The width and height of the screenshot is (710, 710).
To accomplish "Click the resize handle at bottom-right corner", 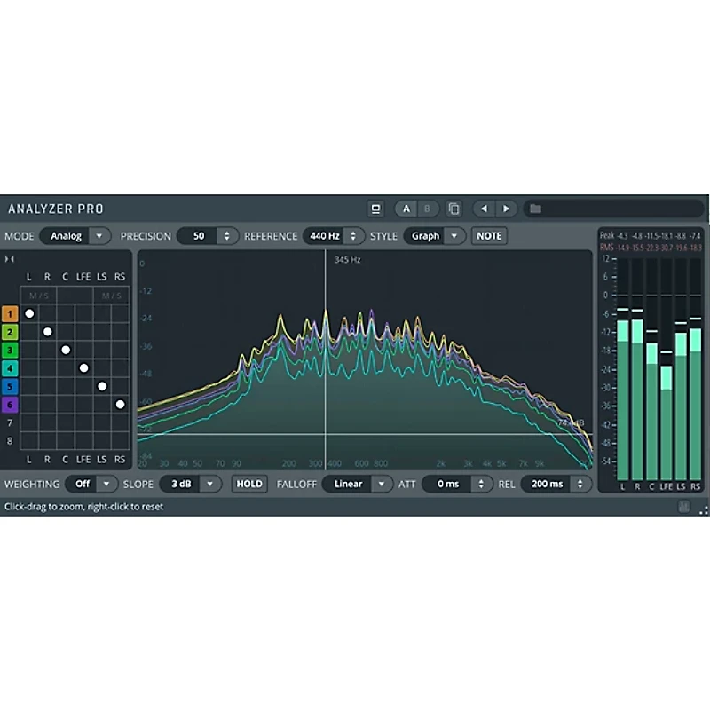I will coord(703,509).
